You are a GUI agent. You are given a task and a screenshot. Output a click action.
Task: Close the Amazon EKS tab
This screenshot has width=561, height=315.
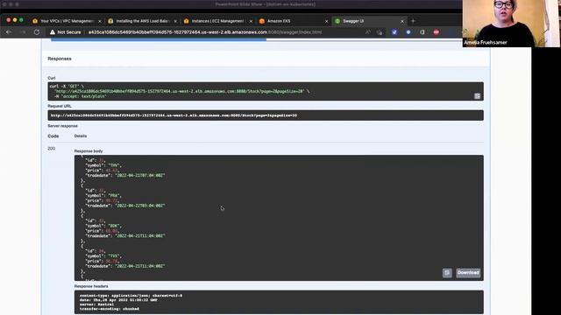click(326, 21)
